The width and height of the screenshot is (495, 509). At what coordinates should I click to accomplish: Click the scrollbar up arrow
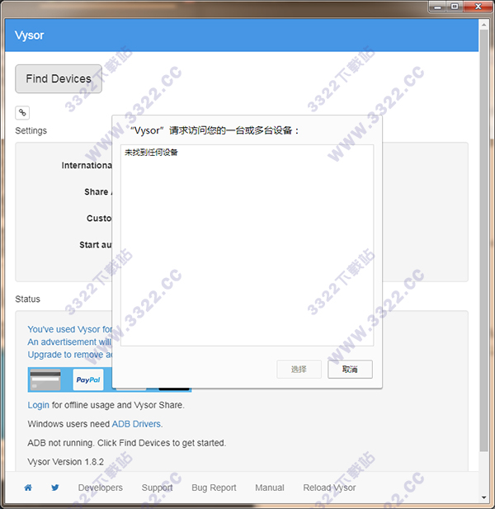point(483,25)
